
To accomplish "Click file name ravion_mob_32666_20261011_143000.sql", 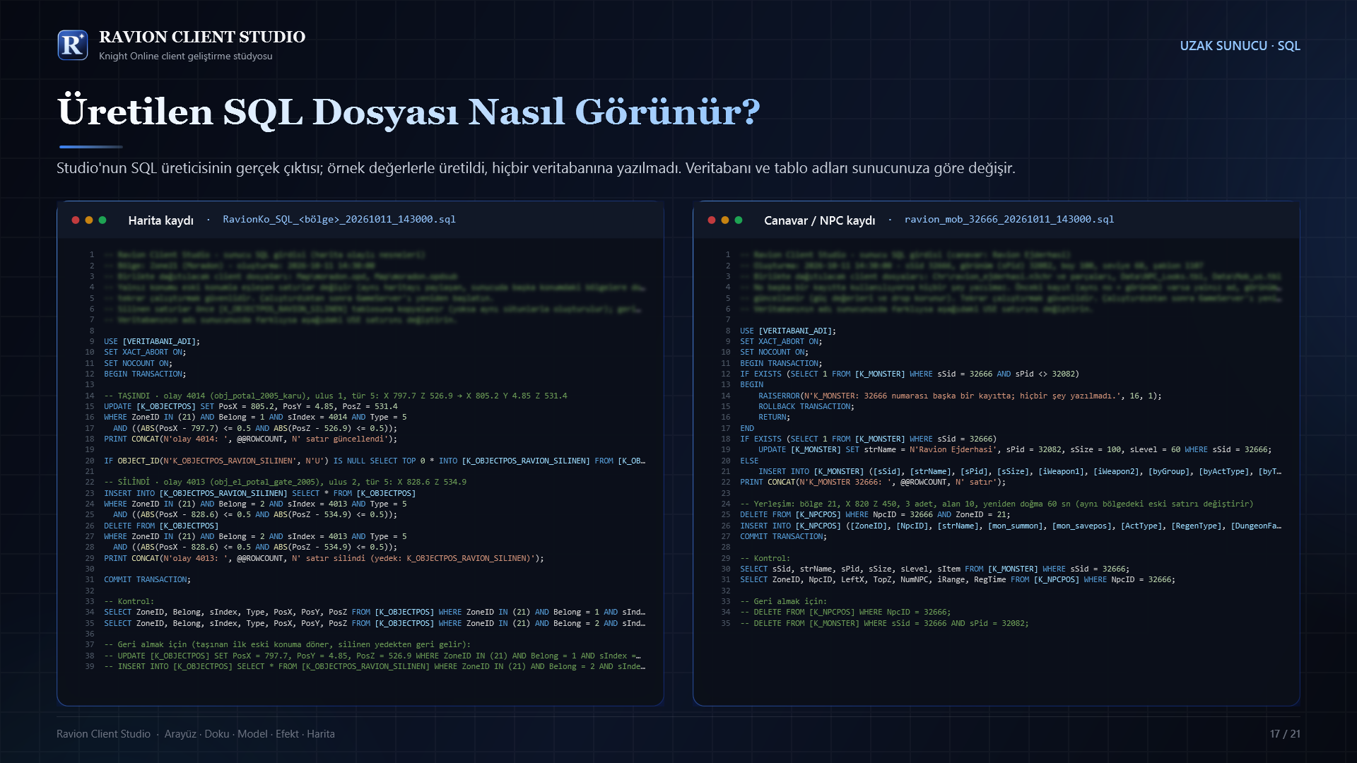I will click(x=1009, y=220).
